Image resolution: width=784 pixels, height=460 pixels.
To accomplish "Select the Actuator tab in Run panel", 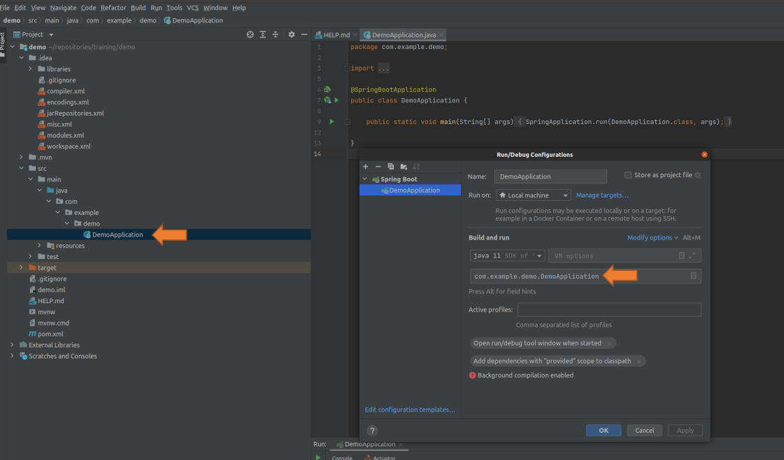I will click(380, 457).
